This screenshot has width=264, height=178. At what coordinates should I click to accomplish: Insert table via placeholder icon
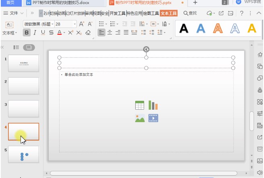point(140,105)
